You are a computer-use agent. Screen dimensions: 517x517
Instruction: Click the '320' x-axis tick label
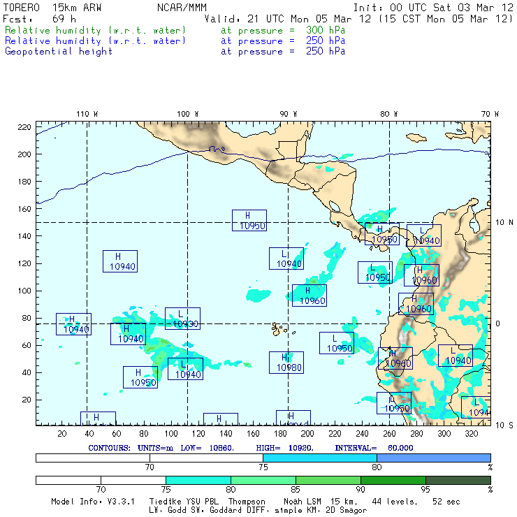471,434
